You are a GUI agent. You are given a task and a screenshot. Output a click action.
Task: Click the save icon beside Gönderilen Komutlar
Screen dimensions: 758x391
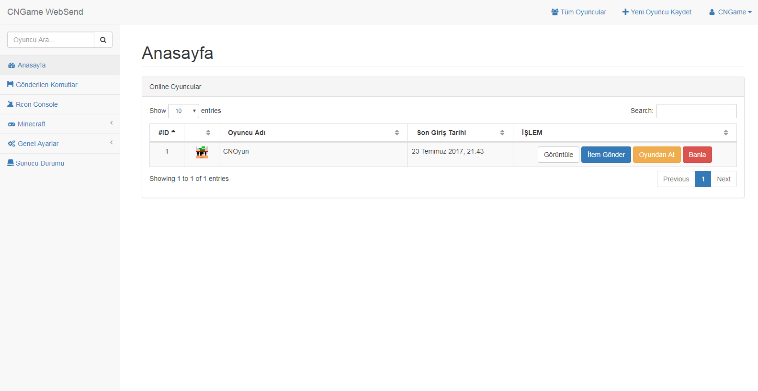[x=11, y=84]
